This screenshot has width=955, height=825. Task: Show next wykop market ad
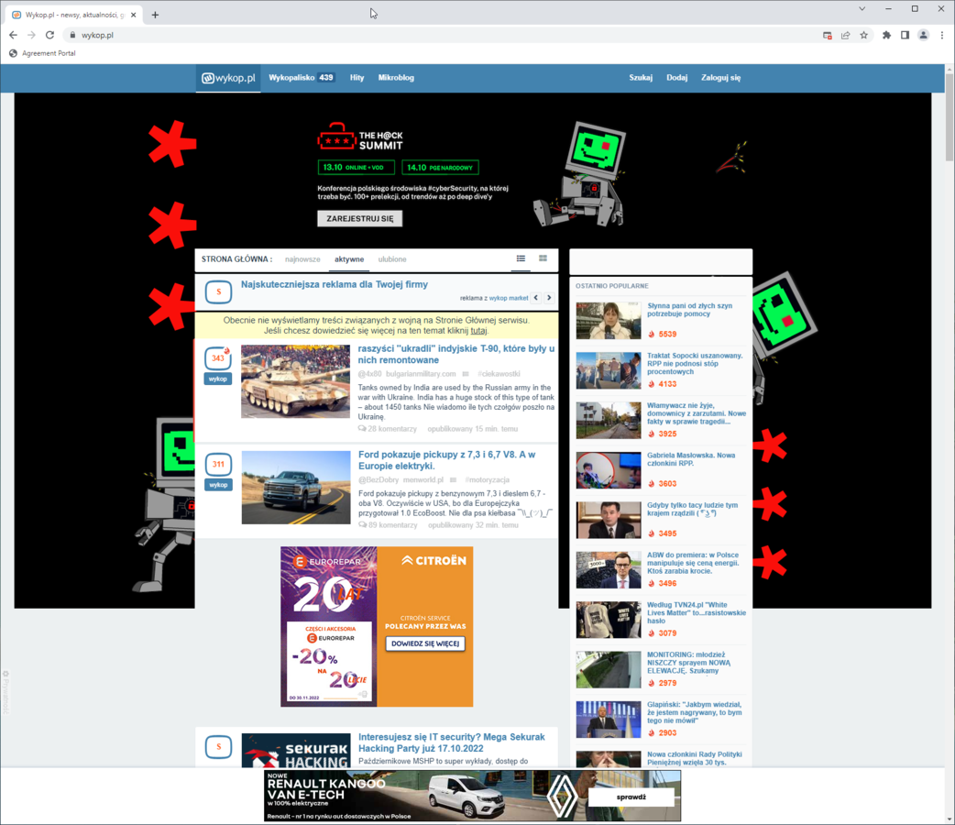(x=549, y=298)
